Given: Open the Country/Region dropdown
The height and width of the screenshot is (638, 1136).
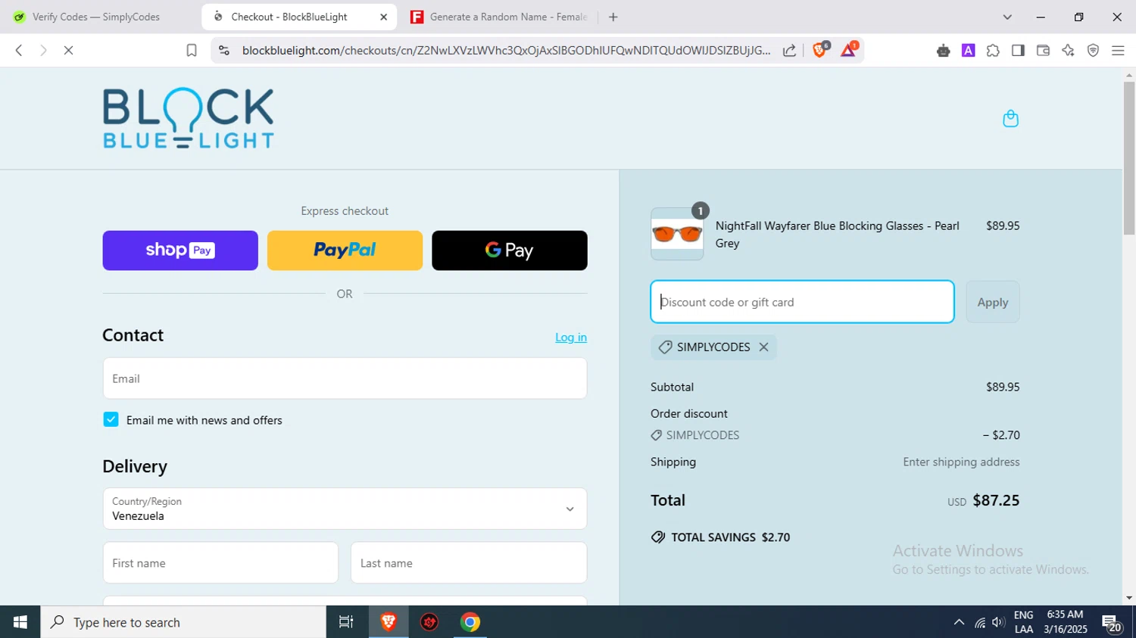Looking at the screenshot, I should 345,509.
